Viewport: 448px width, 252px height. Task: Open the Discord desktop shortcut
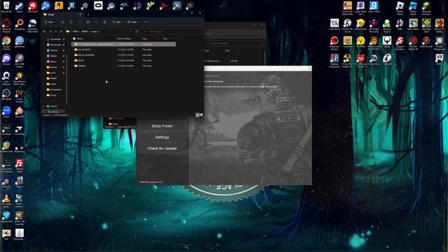[x=6, y=59]
